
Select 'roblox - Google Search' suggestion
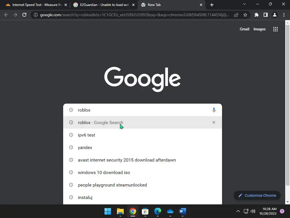(143, 122)
